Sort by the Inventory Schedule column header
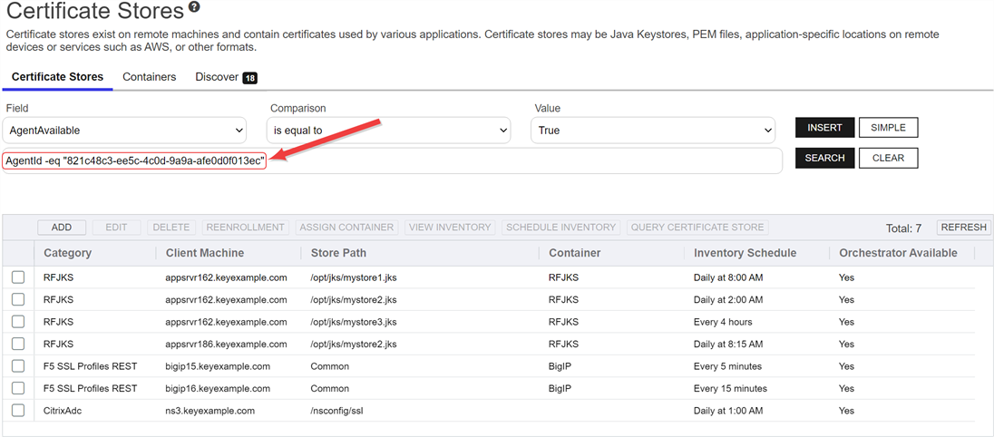This screenshot has width=994, height=437. pos(745,253)
